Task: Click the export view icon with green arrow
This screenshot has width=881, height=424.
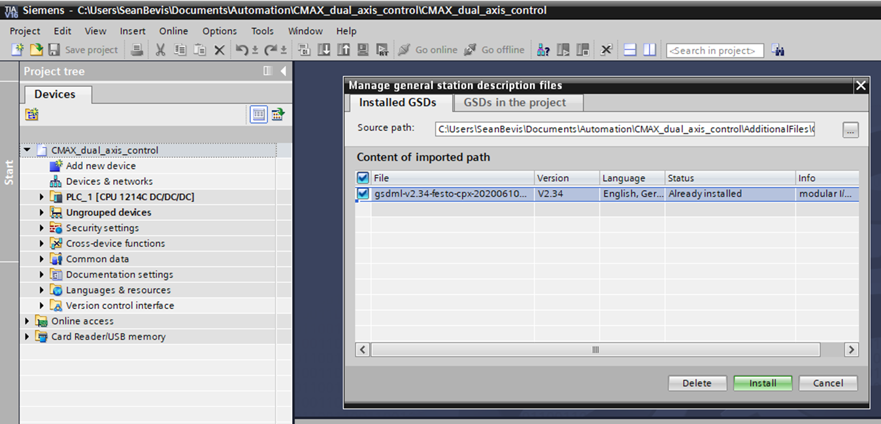Action: click(278, 114)
